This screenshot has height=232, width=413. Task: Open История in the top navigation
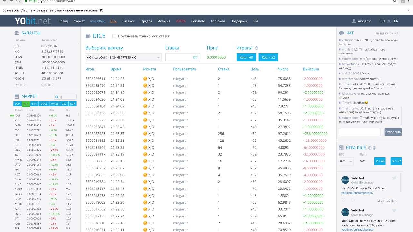[164, 21]
